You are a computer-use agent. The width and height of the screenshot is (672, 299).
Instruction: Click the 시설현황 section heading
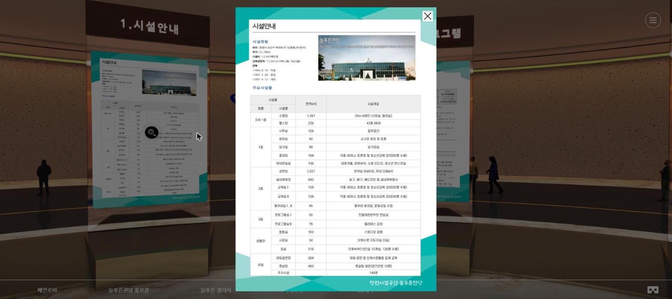coord(260,42)
